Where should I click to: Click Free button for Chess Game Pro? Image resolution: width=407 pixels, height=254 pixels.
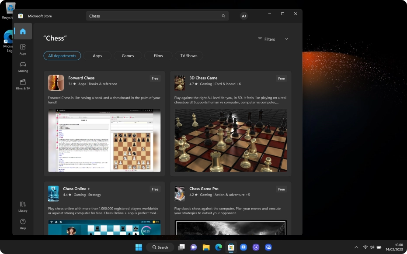click(x=282, y=189)
